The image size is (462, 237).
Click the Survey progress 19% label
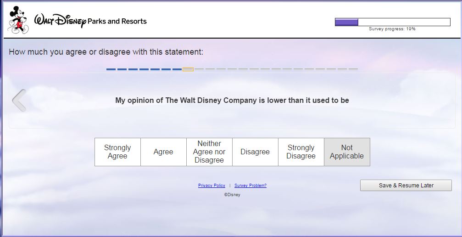tap(392, 29)
